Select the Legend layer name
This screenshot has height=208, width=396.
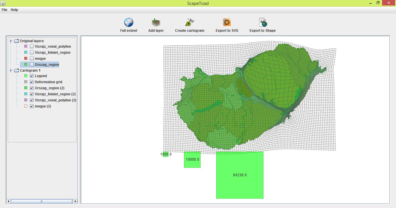point(41,76)
